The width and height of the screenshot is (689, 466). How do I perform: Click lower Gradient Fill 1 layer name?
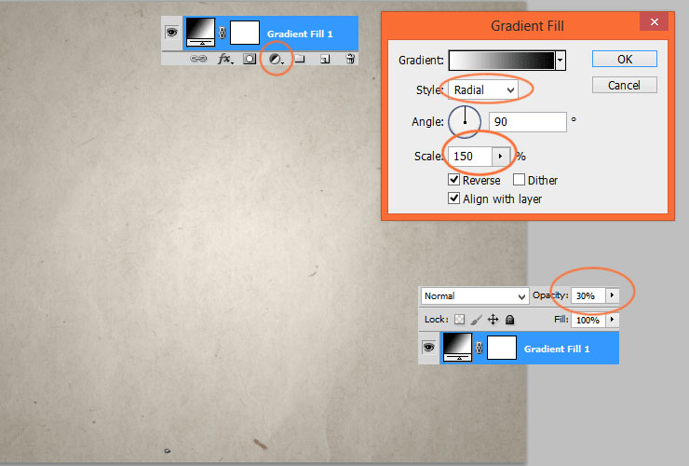[557, 349]
